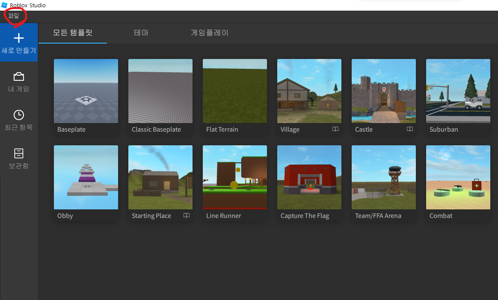Select the Flat Terrain template thumbnail
The height and width of the screenshot is (300, 498).
tap(235, 91)
